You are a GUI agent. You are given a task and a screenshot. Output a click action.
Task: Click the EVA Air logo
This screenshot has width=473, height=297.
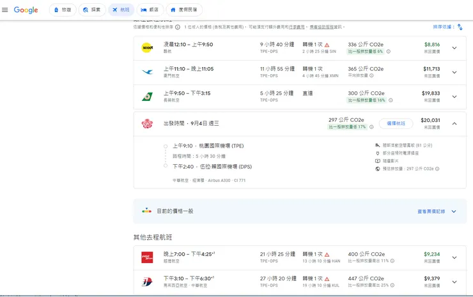147,96
